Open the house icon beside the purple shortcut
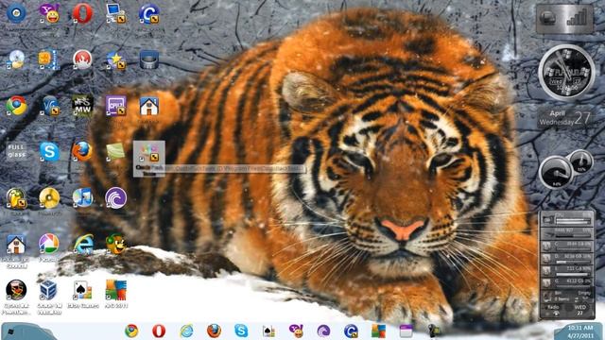The image size is (605, 340). click(x=149, y=106)
